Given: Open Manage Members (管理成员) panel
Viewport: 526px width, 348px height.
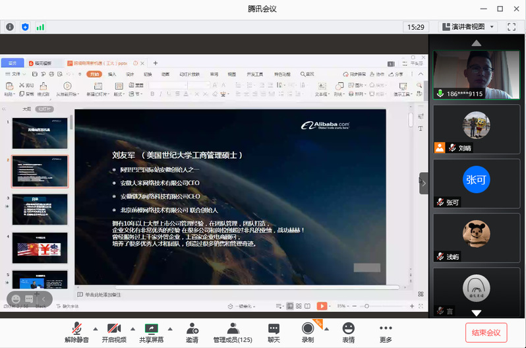Looking at the screenshot, I should 232,332.
